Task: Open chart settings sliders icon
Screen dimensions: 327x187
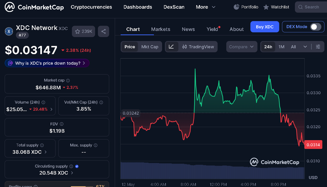Action: (318, 47)
